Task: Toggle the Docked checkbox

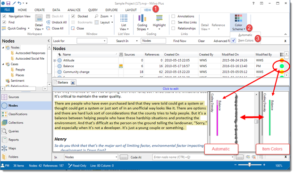Action: pos(73,16)
